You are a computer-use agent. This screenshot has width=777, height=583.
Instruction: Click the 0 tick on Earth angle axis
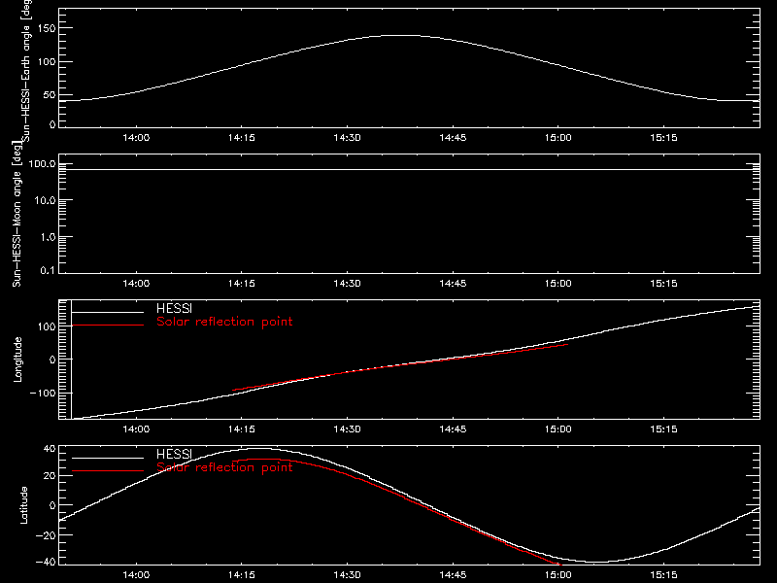tap(52, 124)
